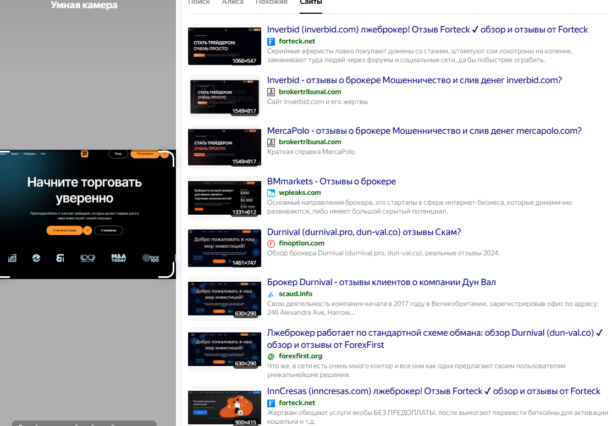Open InnCresas лжеброкер Forteck review link
612x426 pixels.
click(x=434, y=391)
